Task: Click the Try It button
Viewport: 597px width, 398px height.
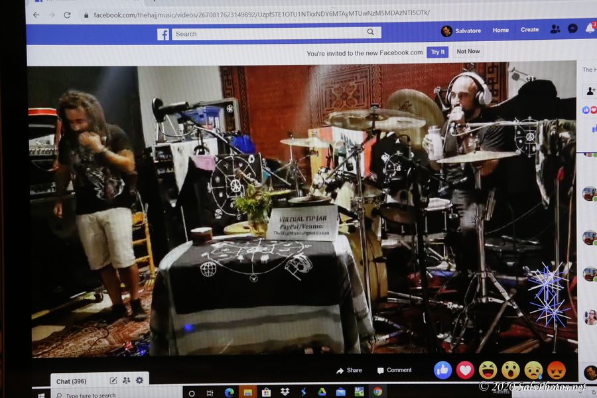Action: (437, 52)
